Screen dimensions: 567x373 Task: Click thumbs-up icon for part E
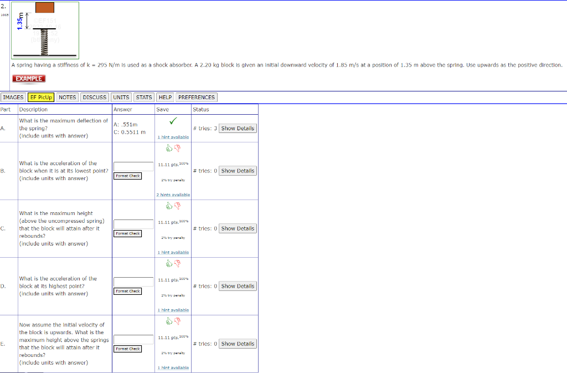tap(169, 321)
